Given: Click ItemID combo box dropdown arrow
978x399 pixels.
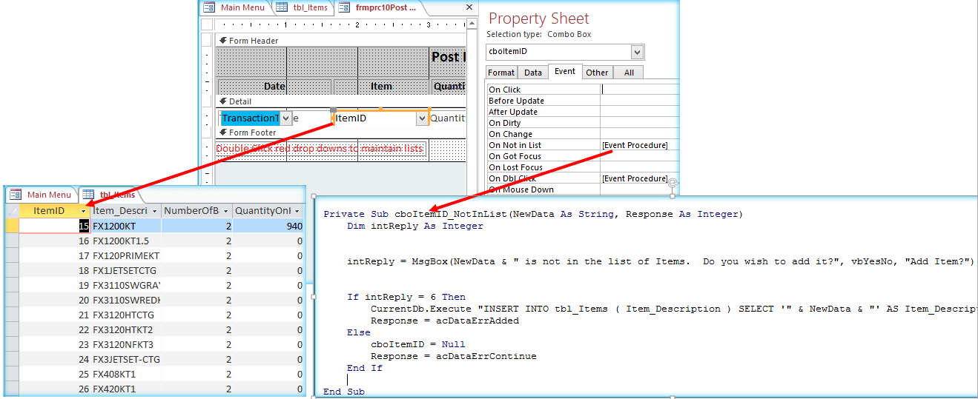Looking at the screenshot, I should (422, 118).
